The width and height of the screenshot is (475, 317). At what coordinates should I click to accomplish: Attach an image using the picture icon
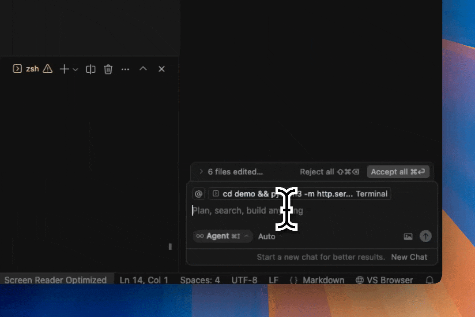pos(408,236)
